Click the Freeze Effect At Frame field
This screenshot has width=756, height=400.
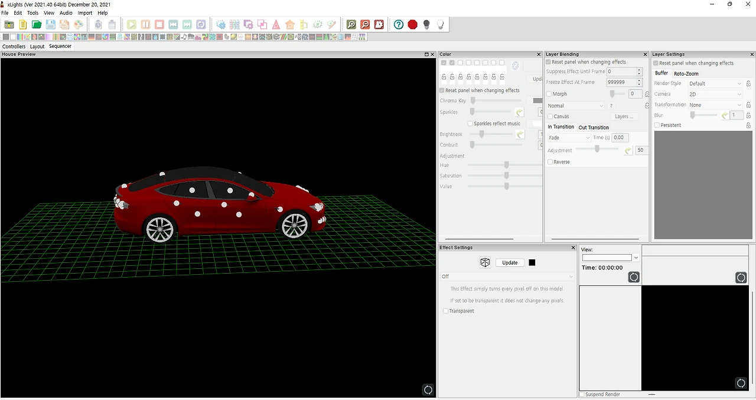point(621,82)
